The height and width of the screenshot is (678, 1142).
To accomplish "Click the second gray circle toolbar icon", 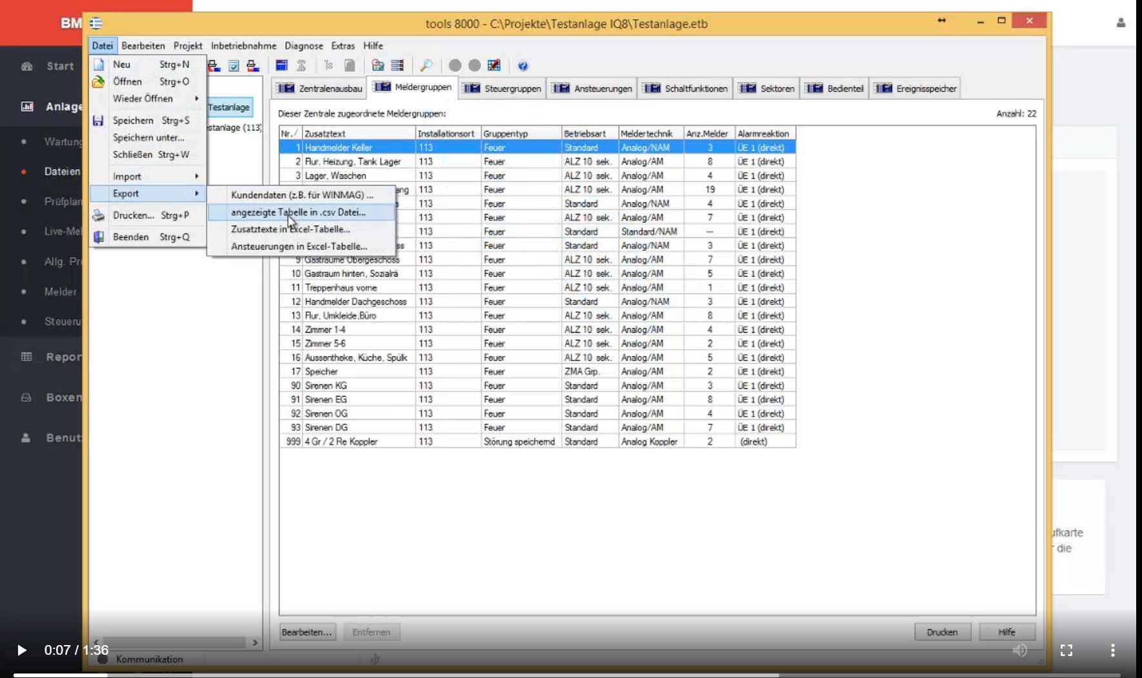I will 474,65.
